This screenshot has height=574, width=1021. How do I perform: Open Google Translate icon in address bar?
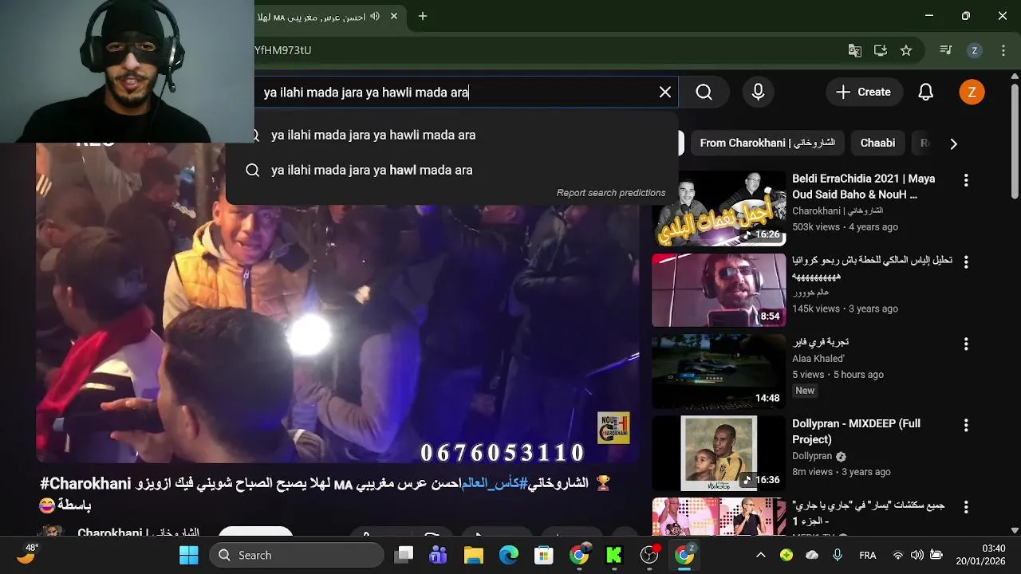[854, 50]
